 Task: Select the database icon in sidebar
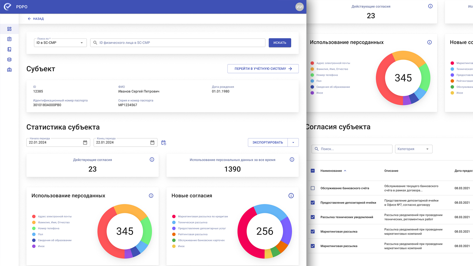[9, 60]
